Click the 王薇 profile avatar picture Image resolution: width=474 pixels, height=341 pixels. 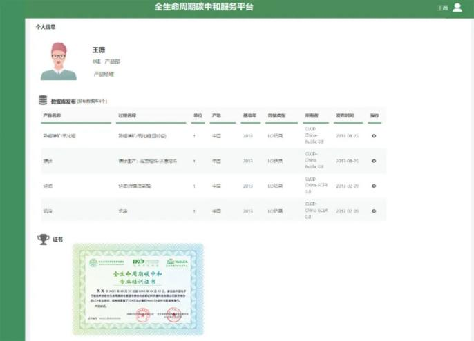[59, 61]
